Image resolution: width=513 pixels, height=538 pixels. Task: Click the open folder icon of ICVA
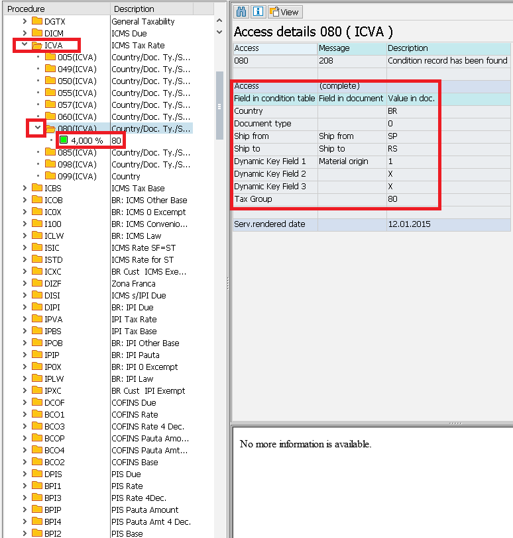pos(38,45)
